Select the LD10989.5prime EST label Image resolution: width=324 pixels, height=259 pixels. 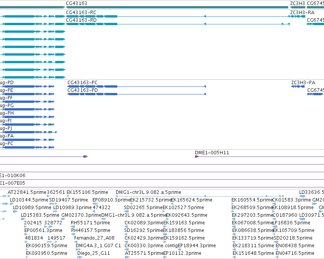[x=32, y=208]
